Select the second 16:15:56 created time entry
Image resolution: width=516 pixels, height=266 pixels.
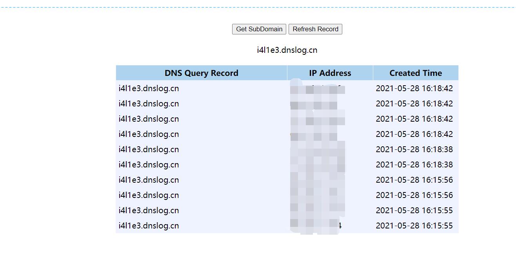pyautogui.click(x=414, y=195)
